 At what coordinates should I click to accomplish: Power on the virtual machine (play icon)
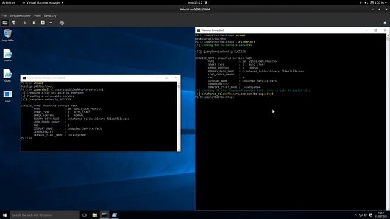coord(25,23)
